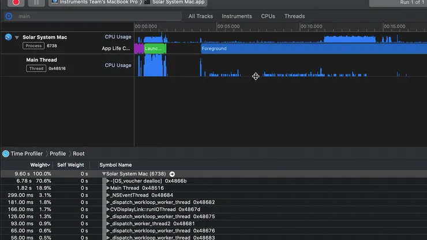Click the red Record button
Image resolution: width=427 pixels, height=240 pixels.
pyautogui.click(x=16, y=2)
